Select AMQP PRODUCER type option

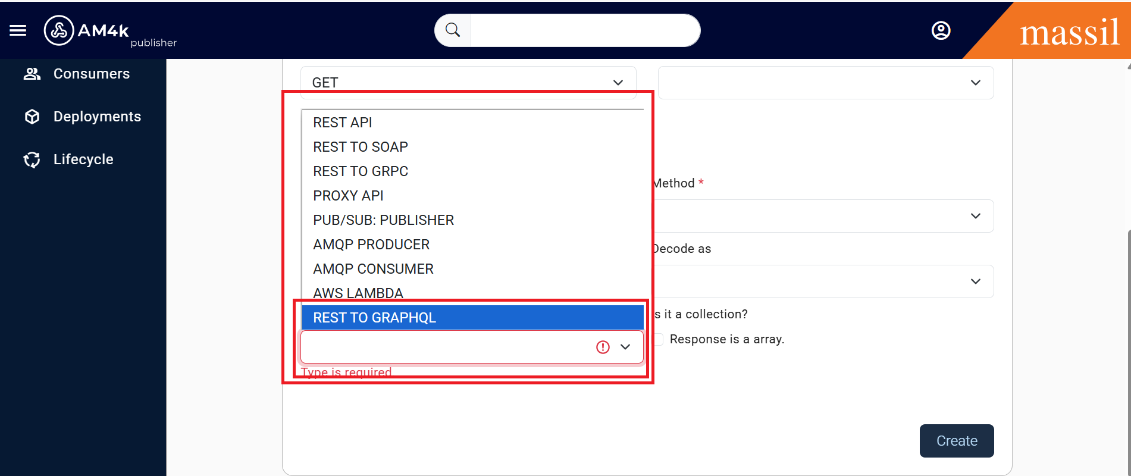371,245
